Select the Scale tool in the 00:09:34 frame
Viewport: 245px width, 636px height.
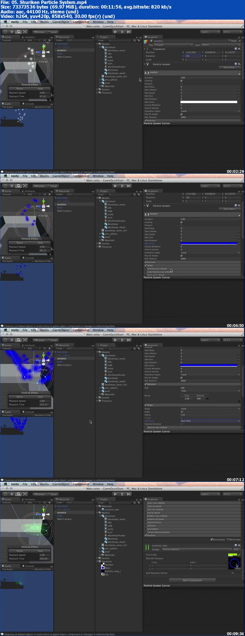[25, 494]
